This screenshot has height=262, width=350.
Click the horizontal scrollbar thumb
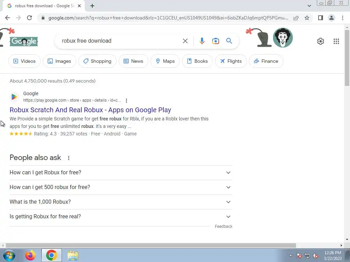pos(151,245)
